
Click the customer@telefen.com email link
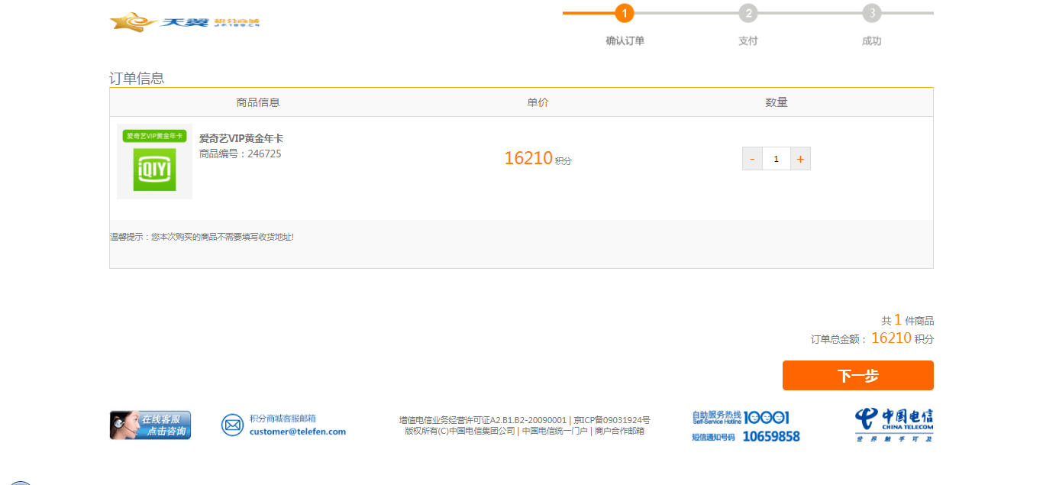(x=298, y=432)
